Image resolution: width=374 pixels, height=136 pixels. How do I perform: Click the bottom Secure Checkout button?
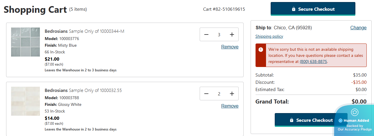[x=311, y=120]
